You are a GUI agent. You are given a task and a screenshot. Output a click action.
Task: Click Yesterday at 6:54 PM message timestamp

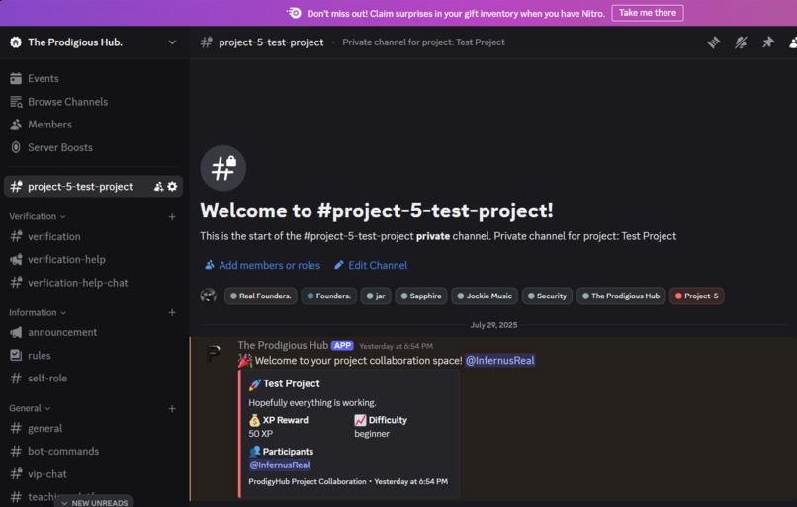[396, 346]
